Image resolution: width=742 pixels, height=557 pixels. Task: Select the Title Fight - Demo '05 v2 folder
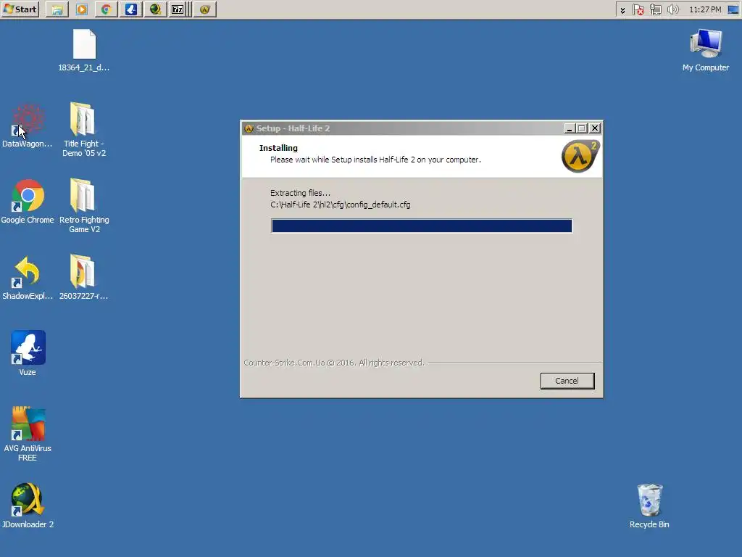click(84, 129)
